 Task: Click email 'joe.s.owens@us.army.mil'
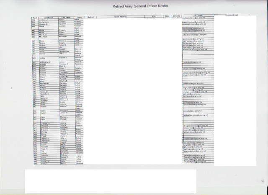pyautogui.click(x=194, y=143)
